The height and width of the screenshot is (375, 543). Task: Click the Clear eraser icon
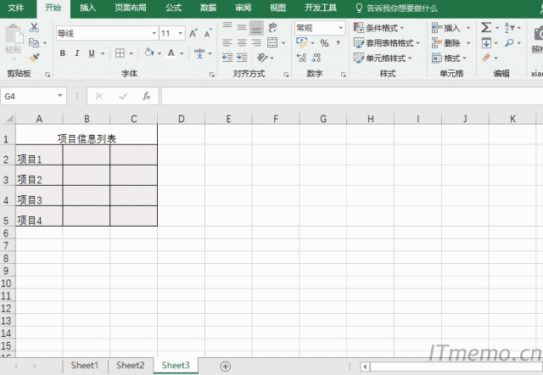click(486, 58)
